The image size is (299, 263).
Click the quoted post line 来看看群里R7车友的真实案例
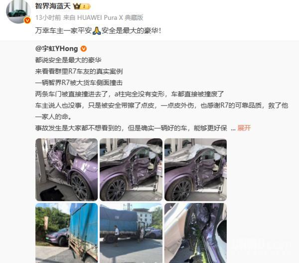(79, 71)
